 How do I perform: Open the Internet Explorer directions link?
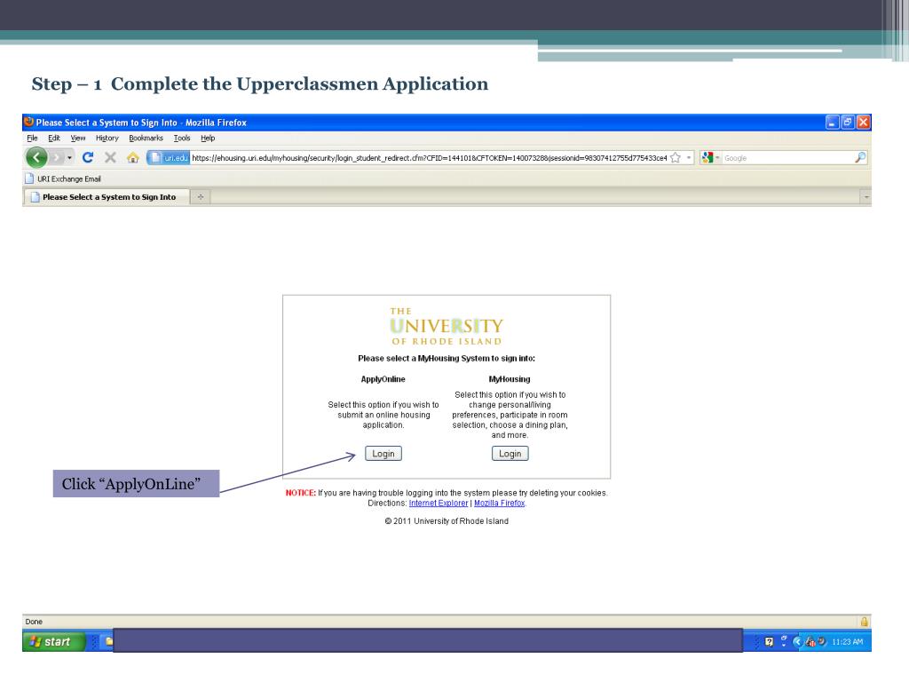pyautogui.click(x=439, y=504)
